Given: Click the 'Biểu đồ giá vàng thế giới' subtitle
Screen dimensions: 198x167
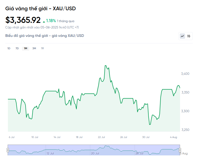Looking at the screenshot, I should tap(45, 36).
